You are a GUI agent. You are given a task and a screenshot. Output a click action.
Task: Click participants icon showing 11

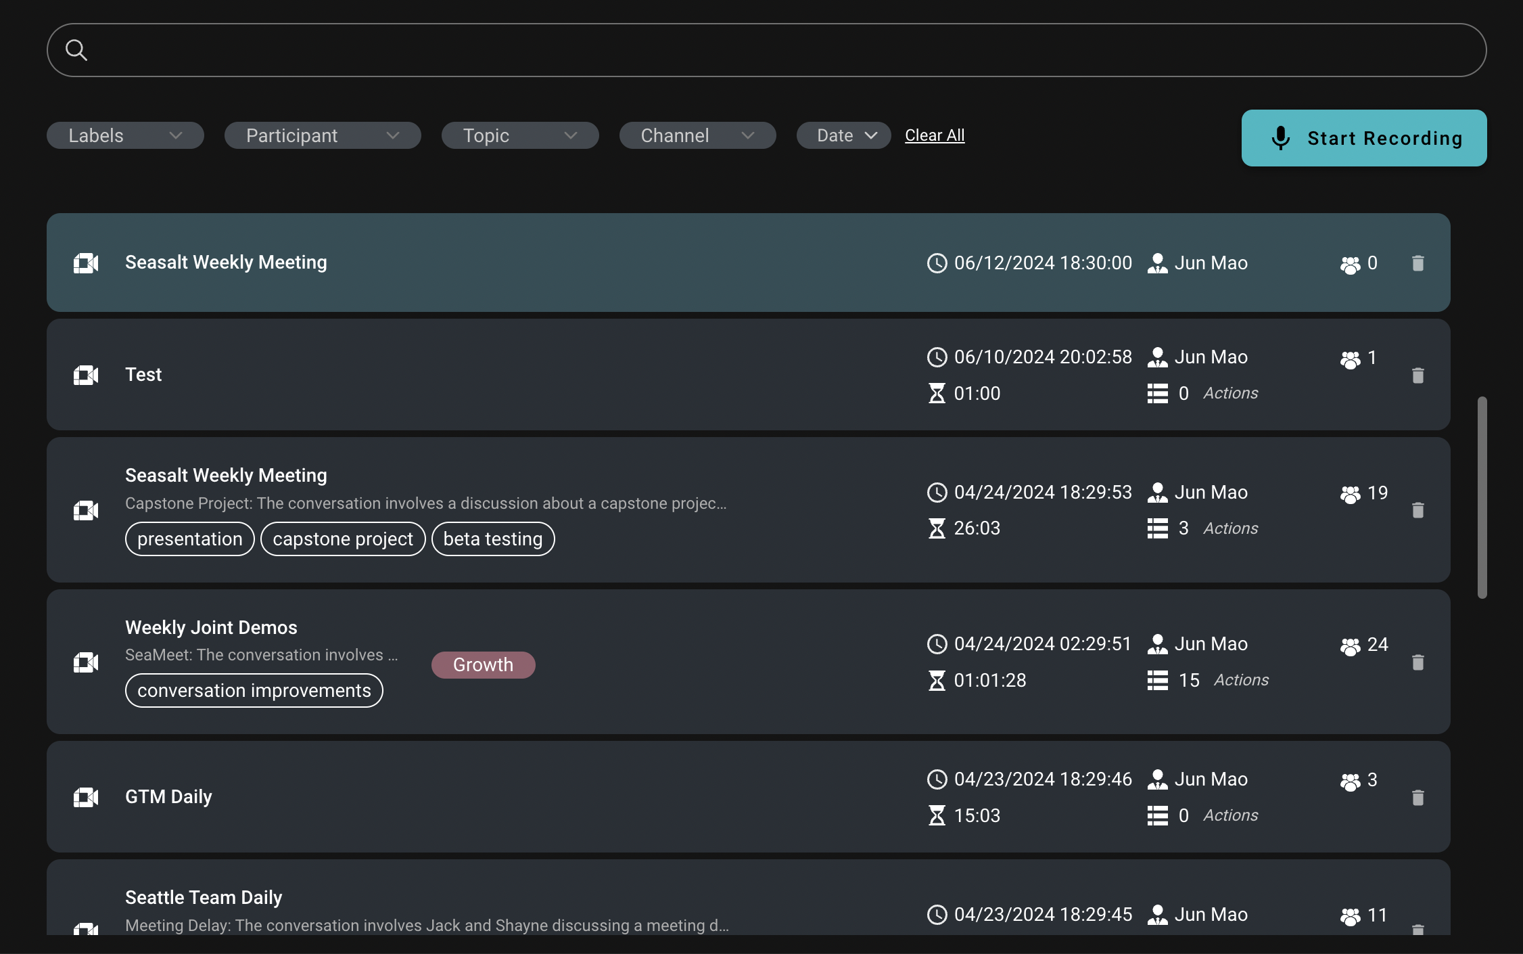tap(1350, 916)
